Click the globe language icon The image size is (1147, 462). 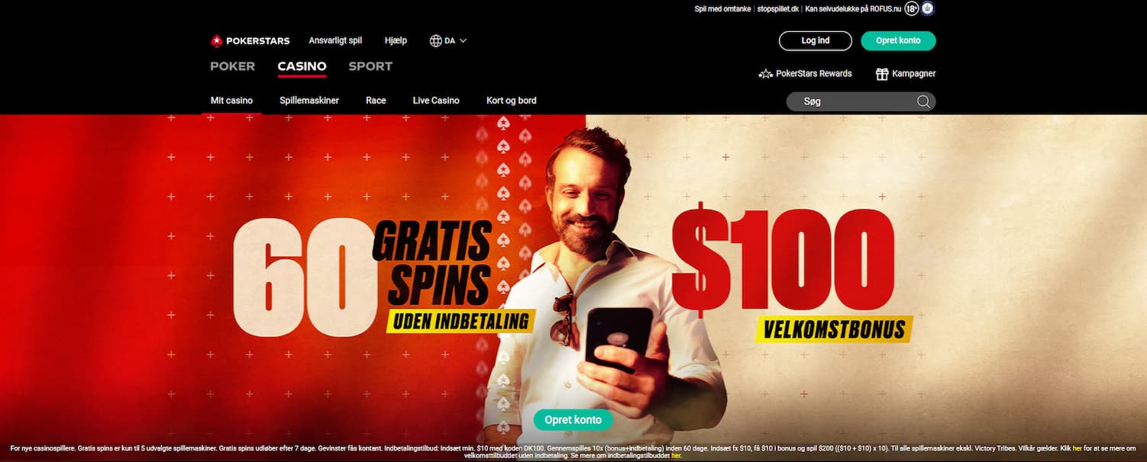pyautogui.click(x=436, y=41)
